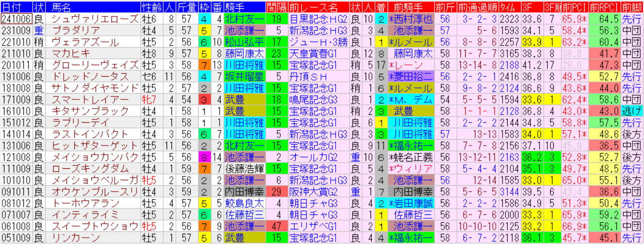Click the 前PCI column header
Viewport: 644px width, 244px height.
(573, 7)
